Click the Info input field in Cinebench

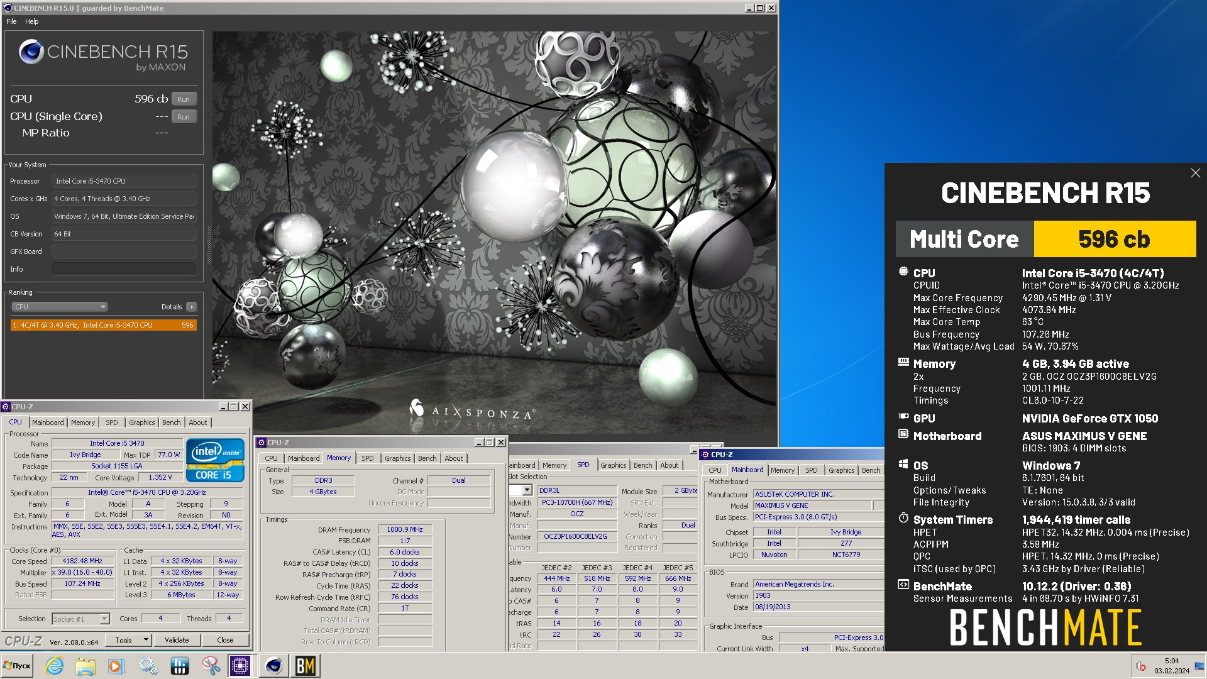tap(124, 269)
